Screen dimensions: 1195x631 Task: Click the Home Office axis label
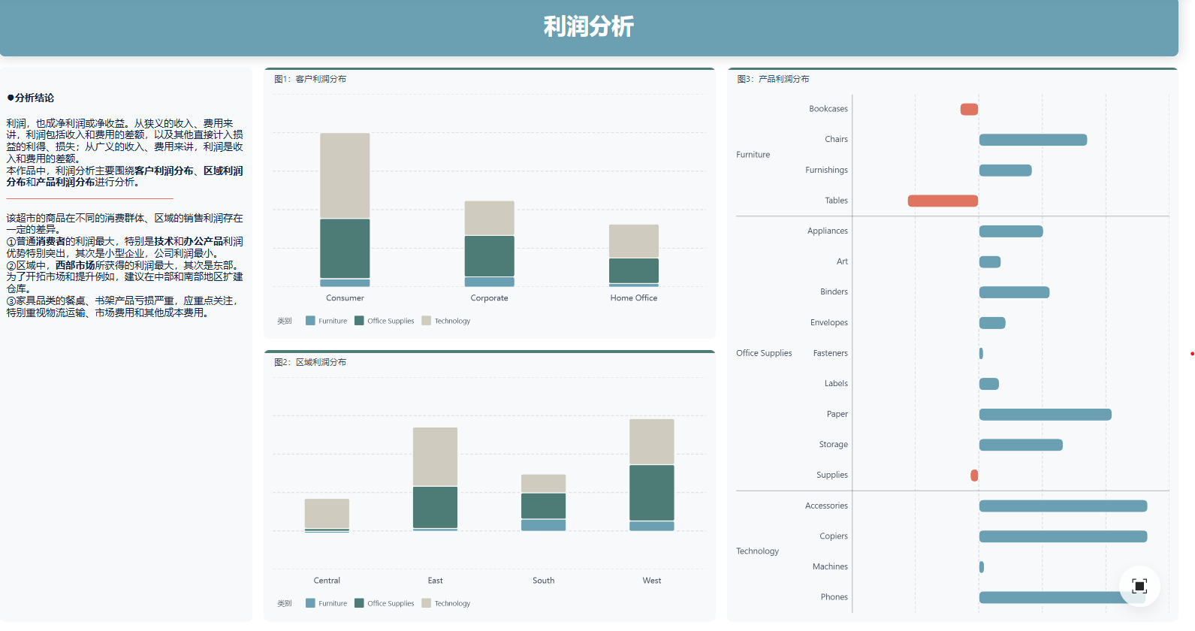coord(633,298)
